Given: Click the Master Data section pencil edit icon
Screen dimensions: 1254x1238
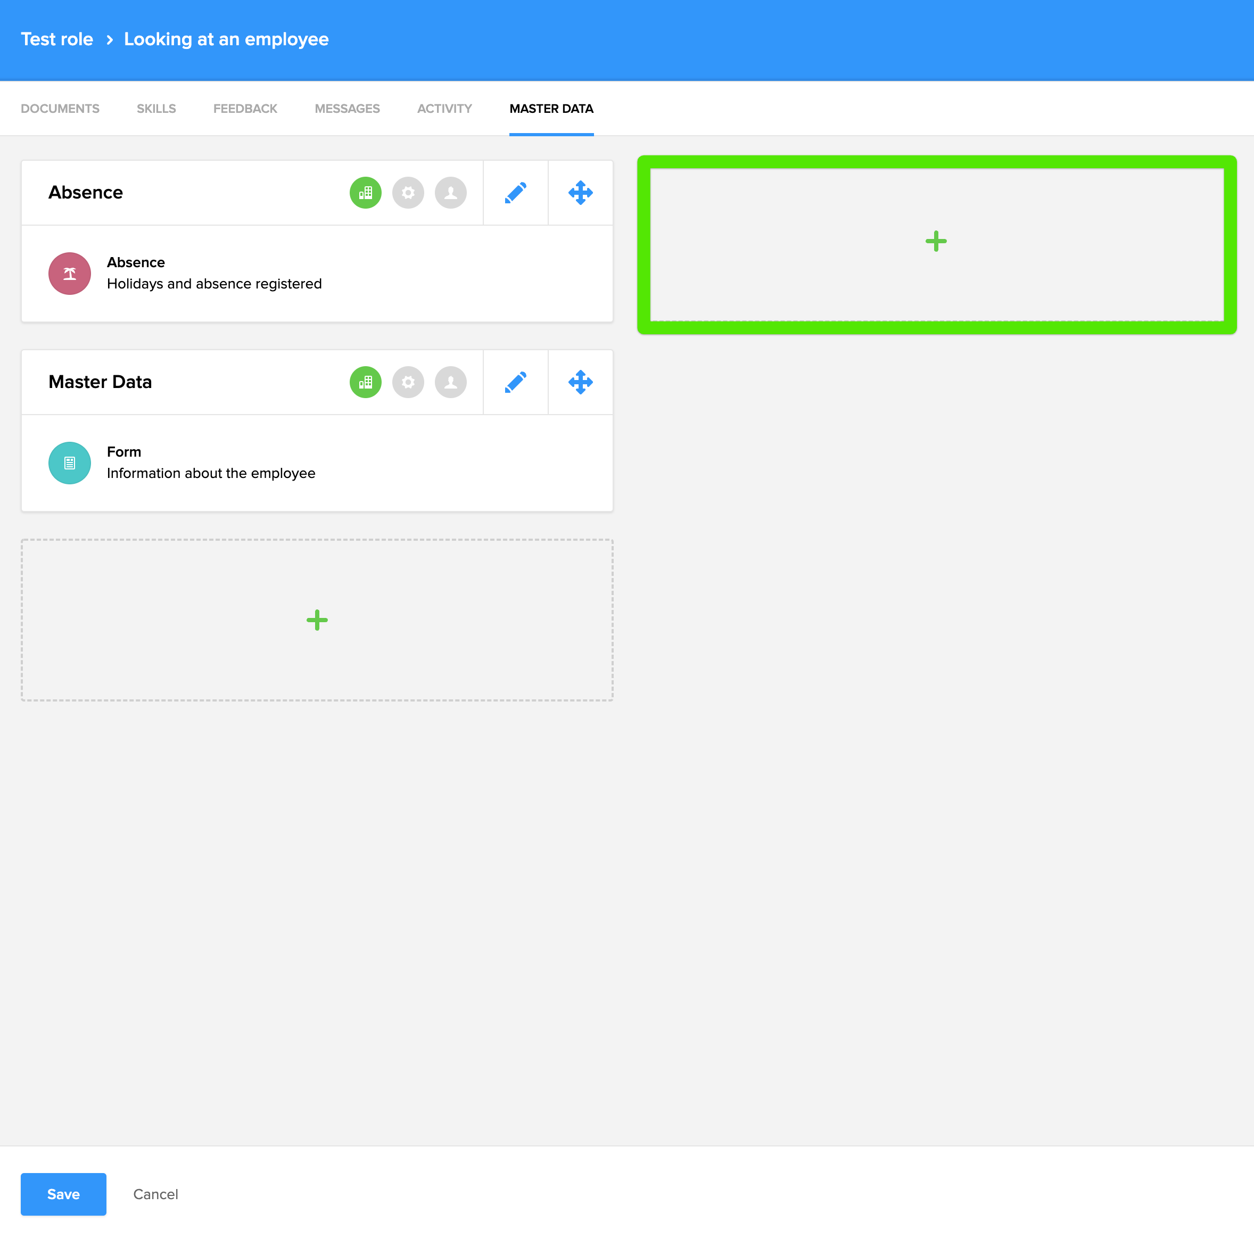Looking at the screenshot, I should (515, 382).
